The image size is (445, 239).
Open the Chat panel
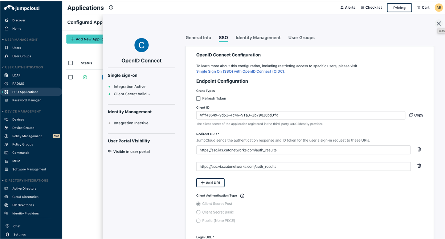[16, 226]
